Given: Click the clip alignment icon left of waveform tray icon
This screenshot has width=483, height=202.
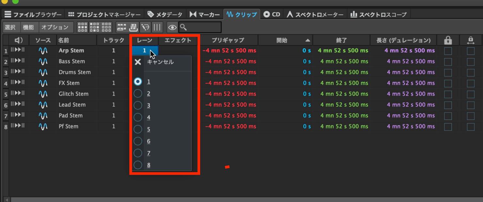Looking at the screenshot, I should click(x=121, y=27).
